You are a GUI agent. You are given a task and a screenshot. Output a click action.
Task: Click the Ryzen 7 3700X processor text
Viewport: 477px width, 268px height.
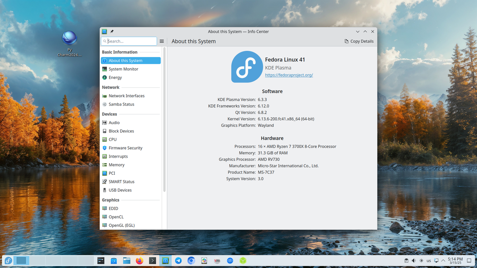tap(297, 147)
